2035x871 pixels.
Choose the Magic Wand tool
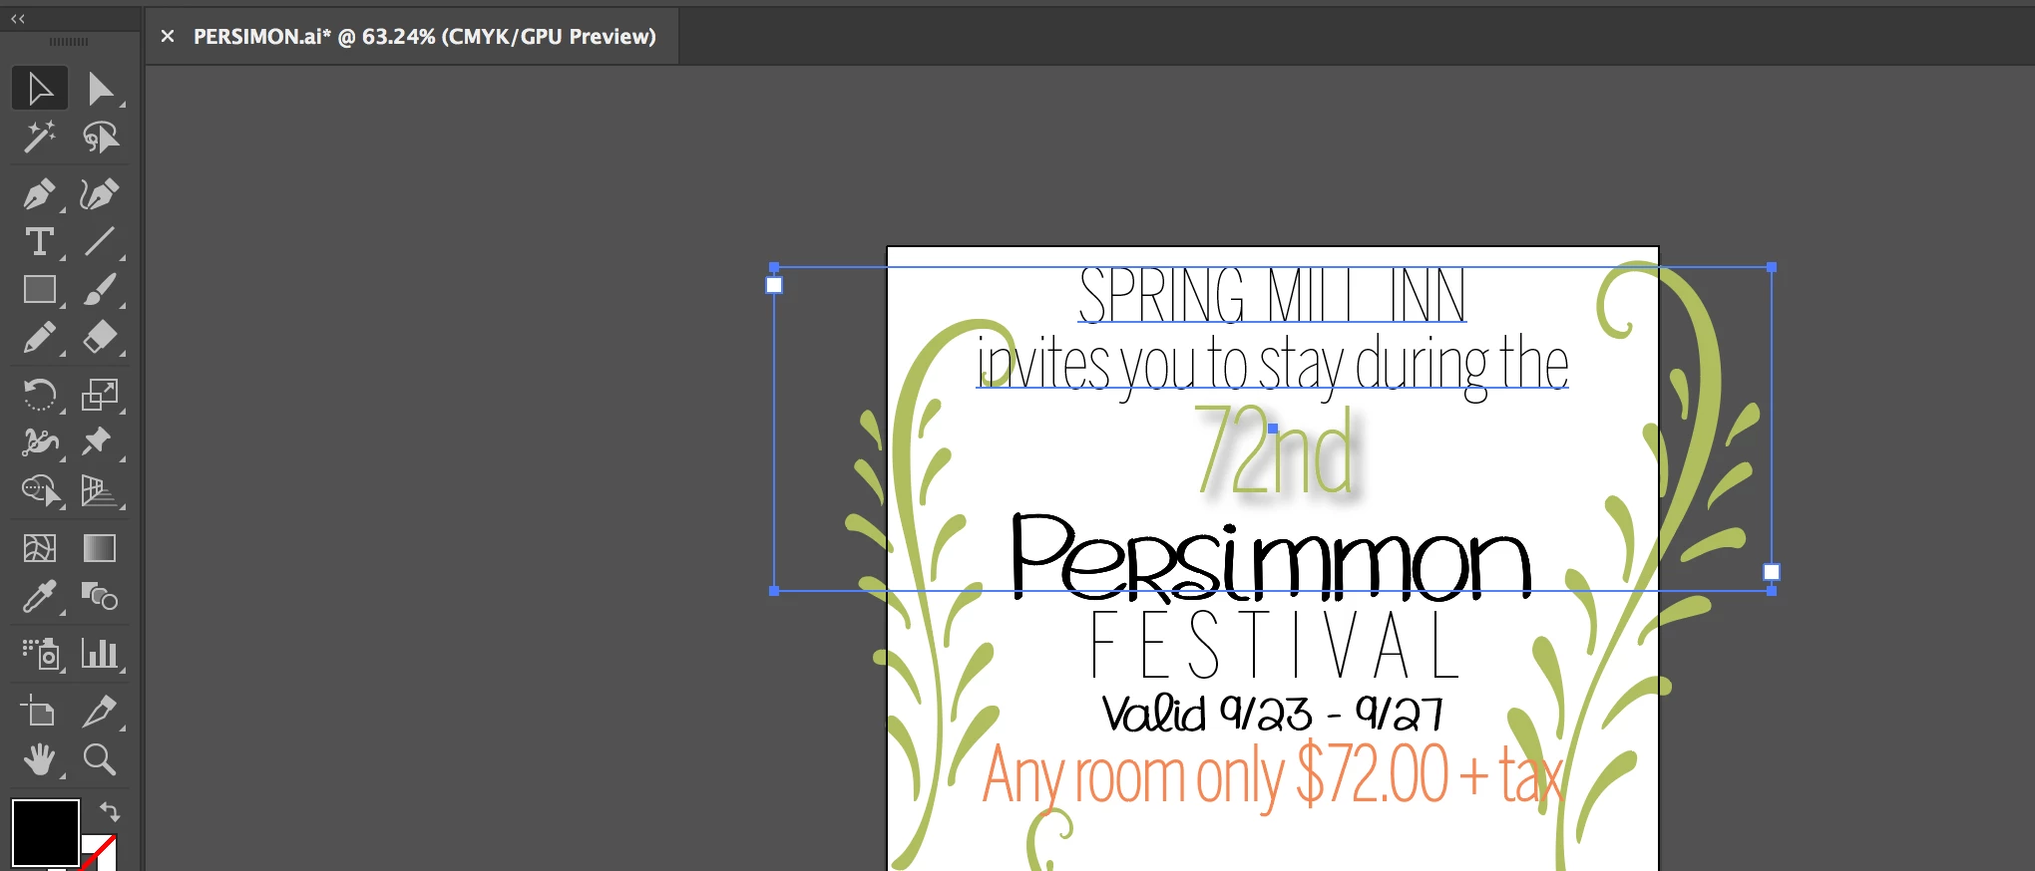point(40,137)
